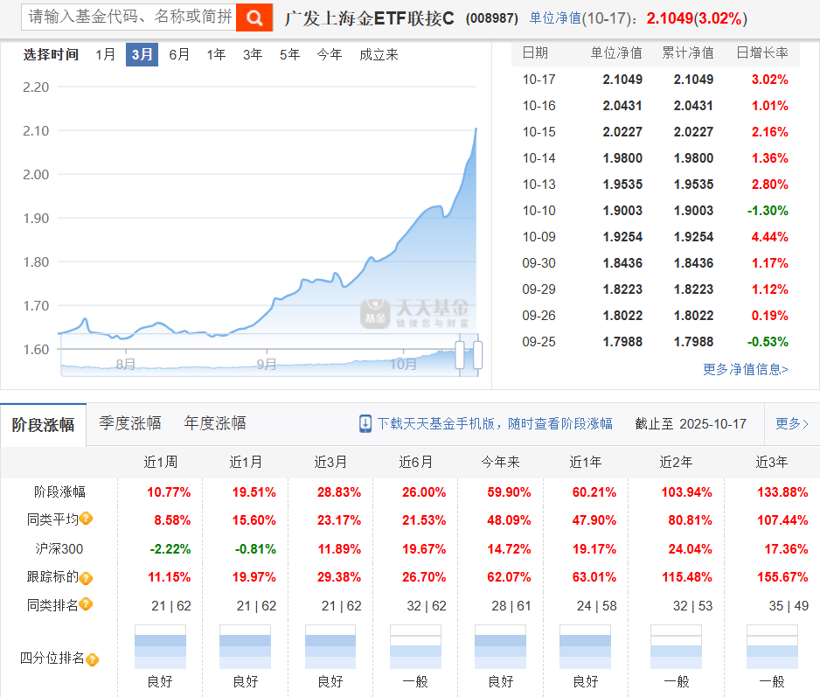Click the orange search magnifier button
This screenshot has height=697, width=820.
tap(254, 17)
